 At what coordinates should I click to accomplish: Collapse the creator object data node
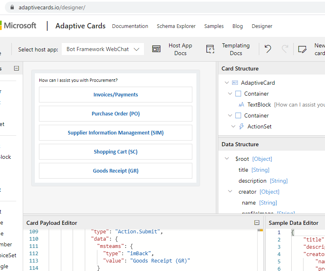point(230,191)
